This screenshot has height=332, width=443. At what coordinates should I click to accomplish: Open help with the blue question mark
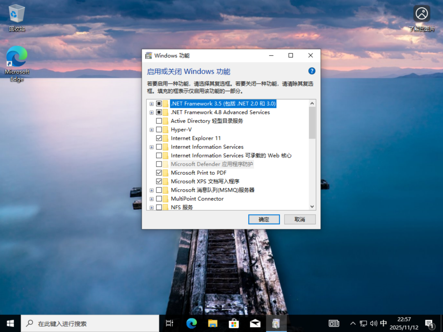coord(312,71)
